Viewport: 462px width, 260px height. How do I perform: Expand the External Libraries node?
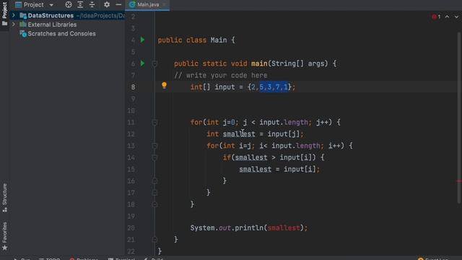[x=14, y=25]
